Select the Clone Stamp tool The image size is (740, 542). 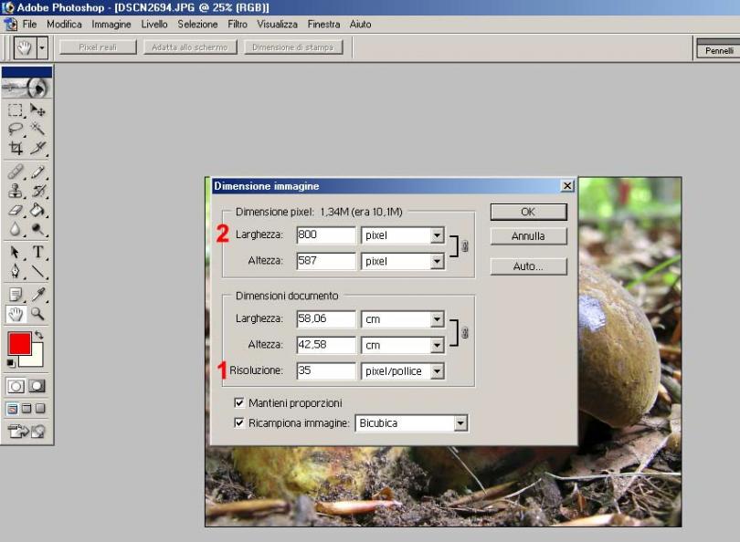coord(16,191)
